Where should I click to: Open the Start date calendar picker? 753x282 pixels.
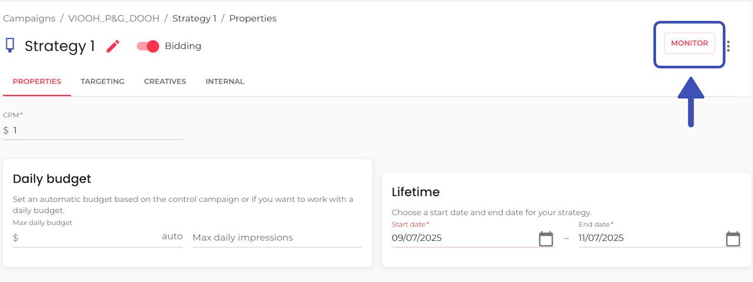pyautogui.click(x=546, y=238)
